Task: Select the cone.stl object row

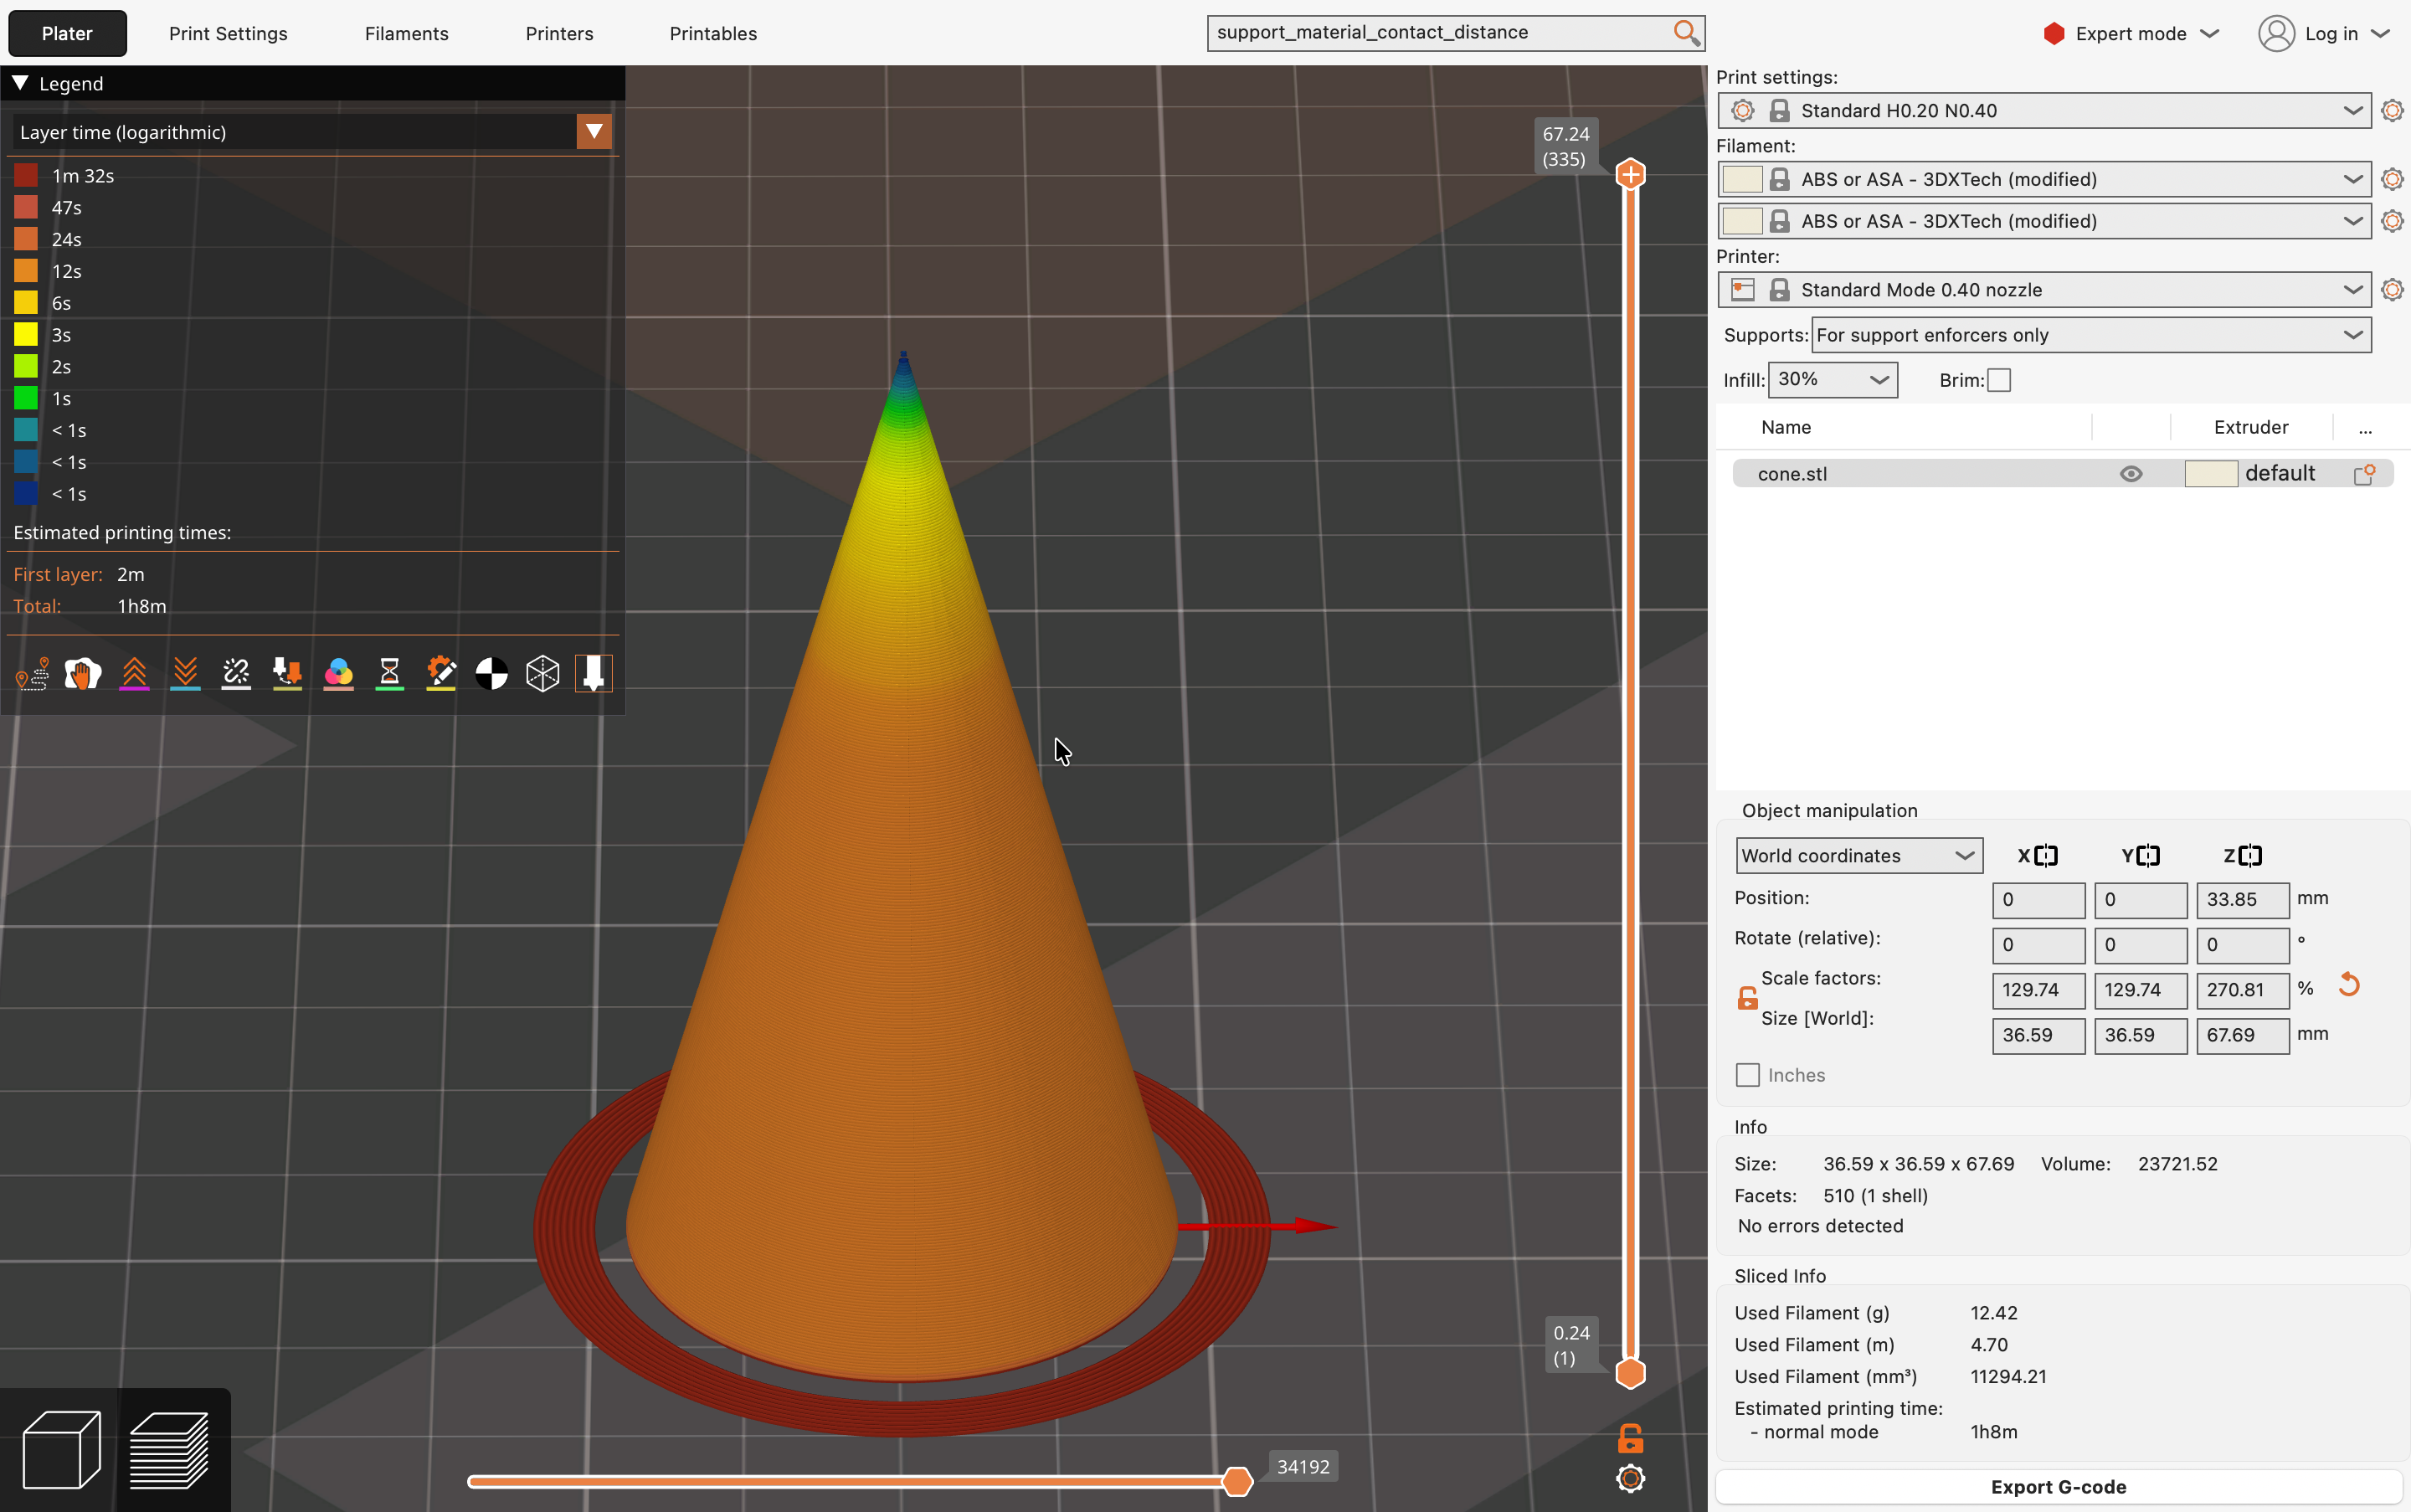Action: (2062, 474)
